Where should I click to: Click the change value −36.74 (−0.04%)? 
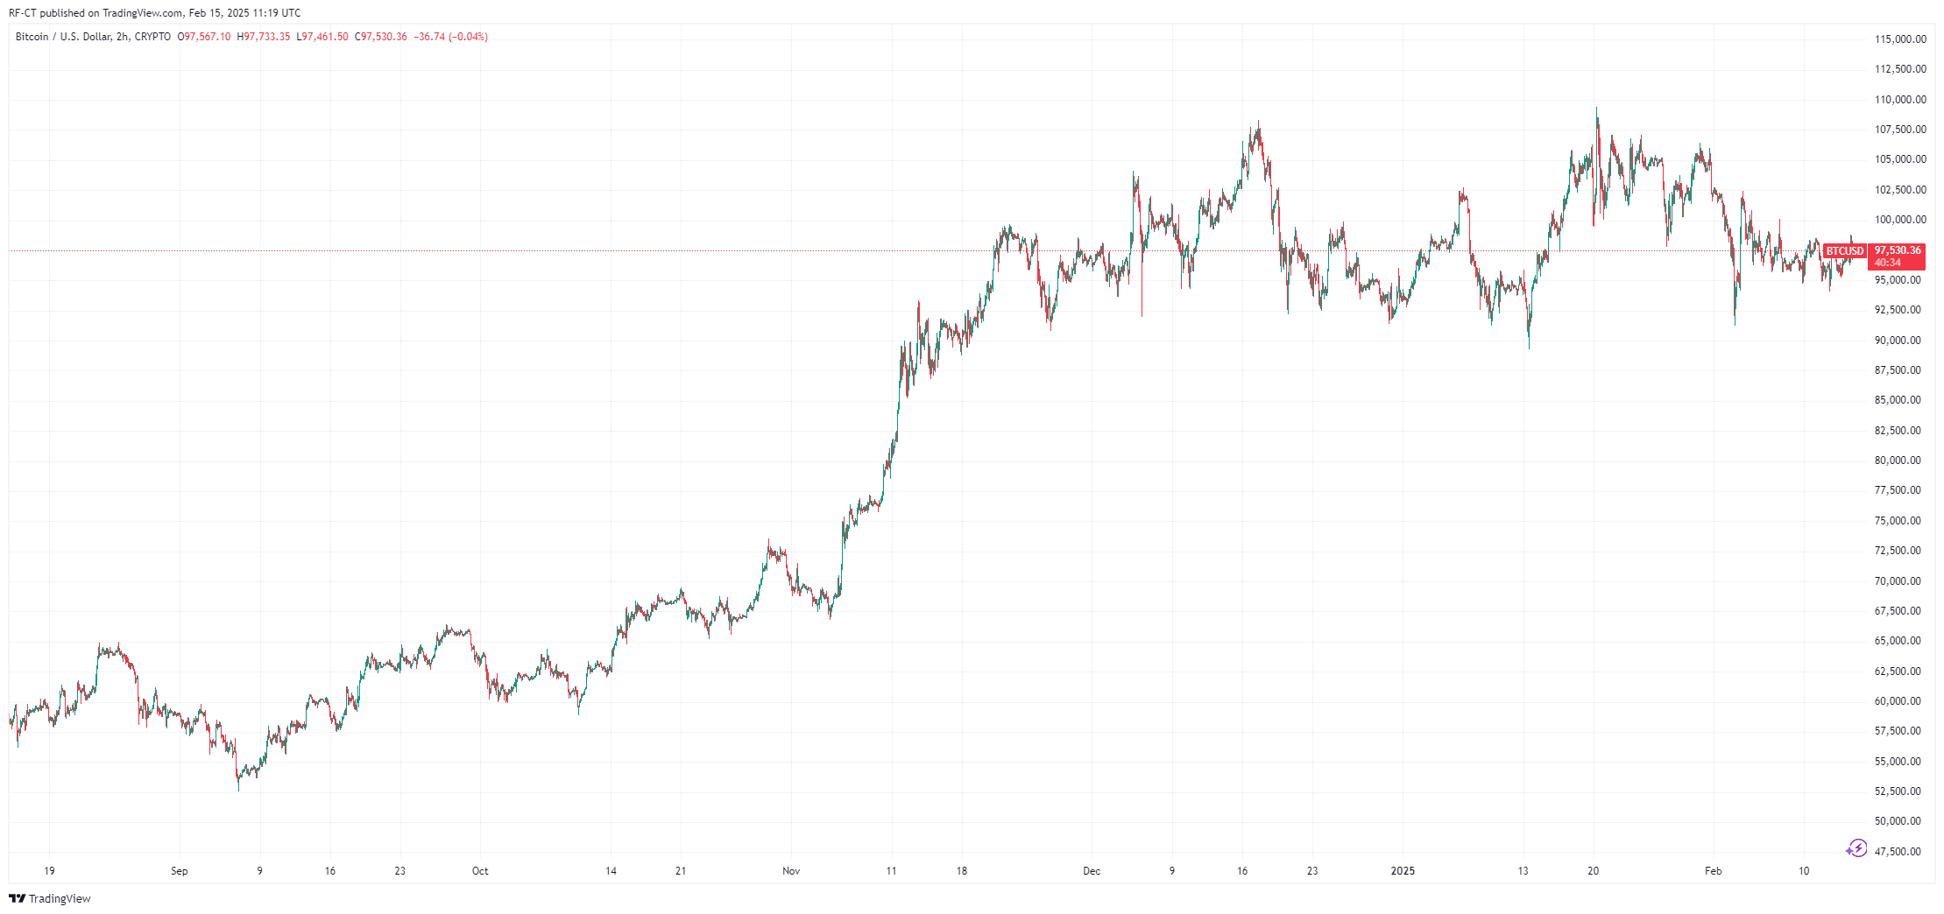(450, 37)
